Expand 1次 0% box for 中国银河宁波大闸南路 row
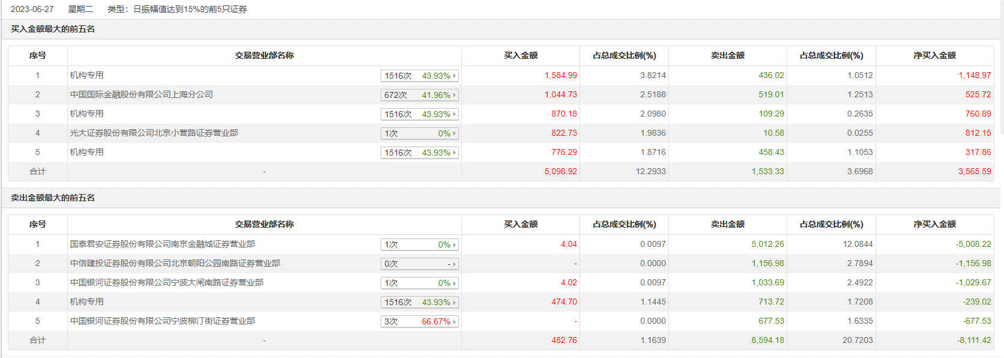 (x=419, y=284)
